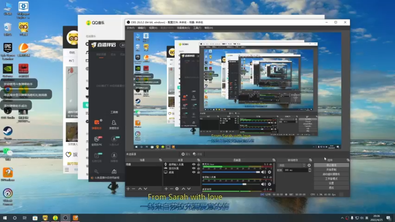Pop out the Sources dock panel

pyautogui.click(x=198, y=160)
